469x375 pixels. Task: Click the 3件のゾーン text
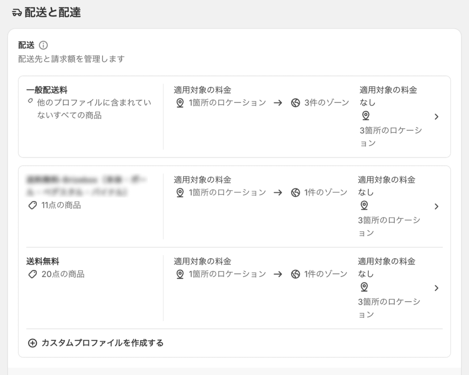(327, 103)
